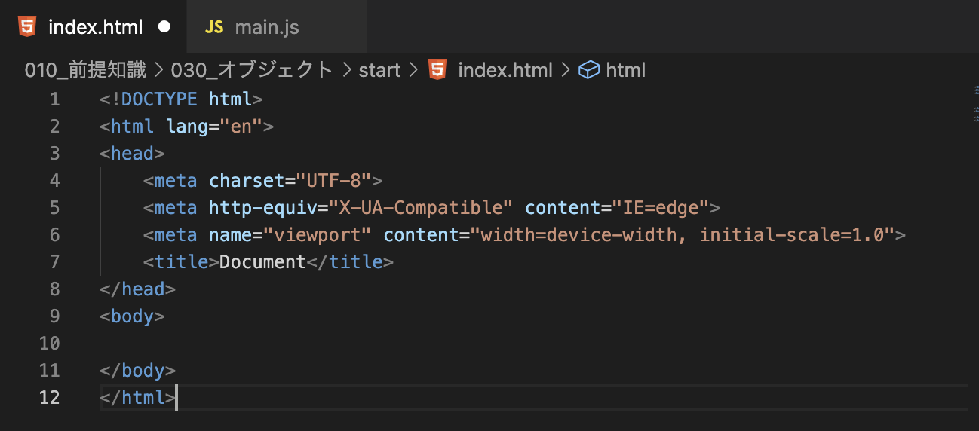Open the 030_オブジェクト breadcrumb folder
Screen dimensions: 979x431
click(252, 70)
